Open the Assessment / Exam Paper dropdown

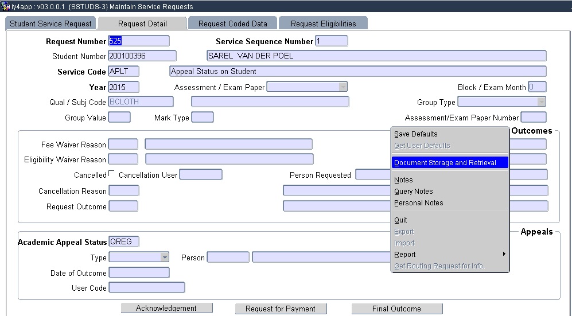pyautogui.click(x=343, y=87)
